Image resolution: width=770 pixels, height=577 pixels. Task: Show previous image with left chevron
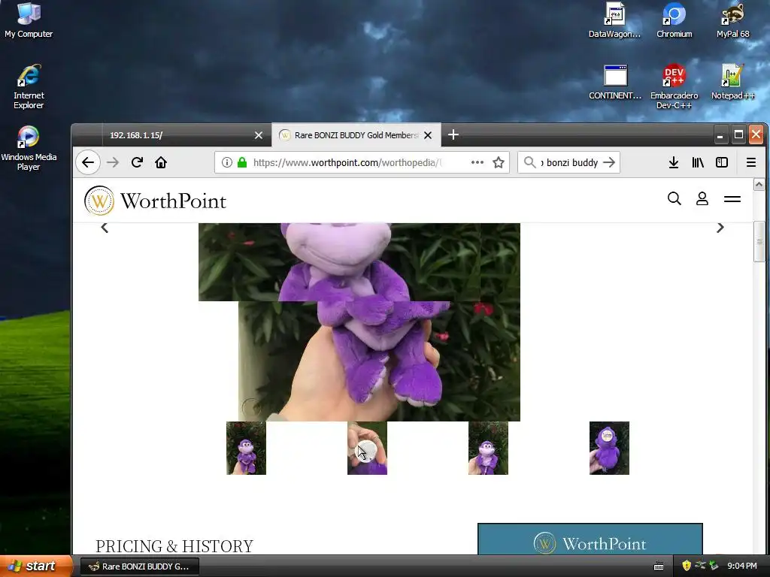pyautogui.click(x=105, y=228)
